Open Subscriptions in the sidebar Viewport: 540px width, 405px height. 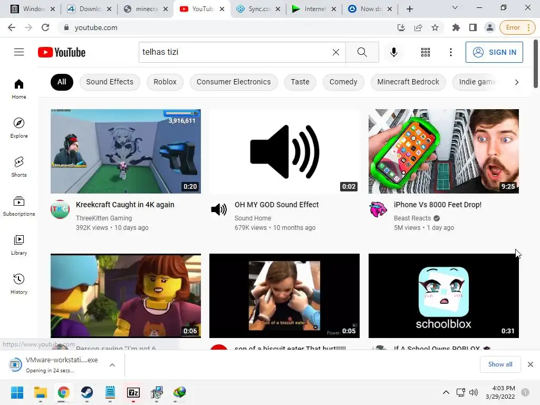(x=19, y=206)
